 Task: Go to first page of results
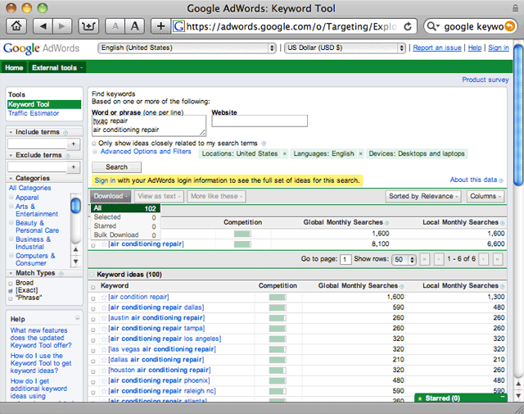click(425, 259)
